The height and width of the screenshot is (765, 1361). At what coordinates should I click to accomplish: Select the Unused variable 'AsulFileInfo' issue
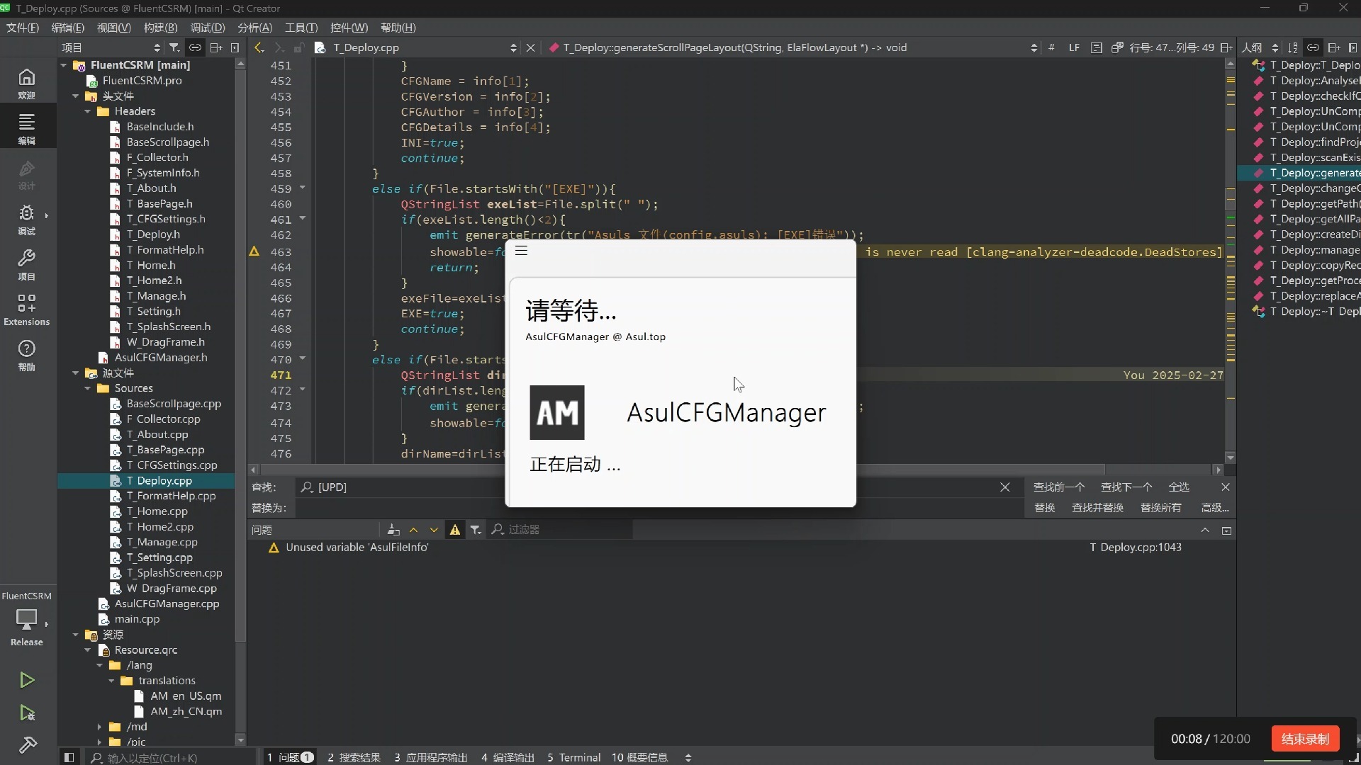point(741,548)
